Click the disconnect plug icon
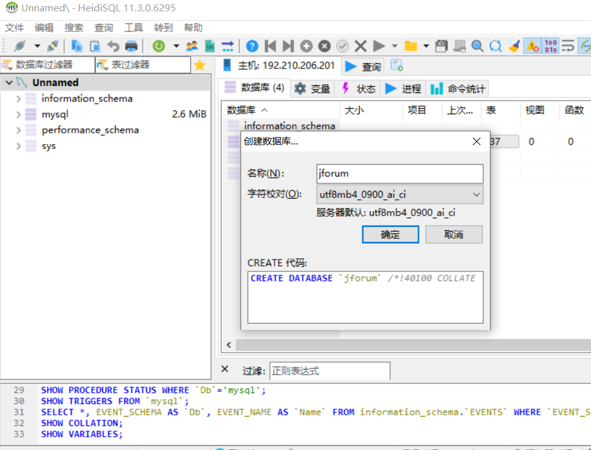This screenshot has height=450, width=591. (x=53, y=46)
